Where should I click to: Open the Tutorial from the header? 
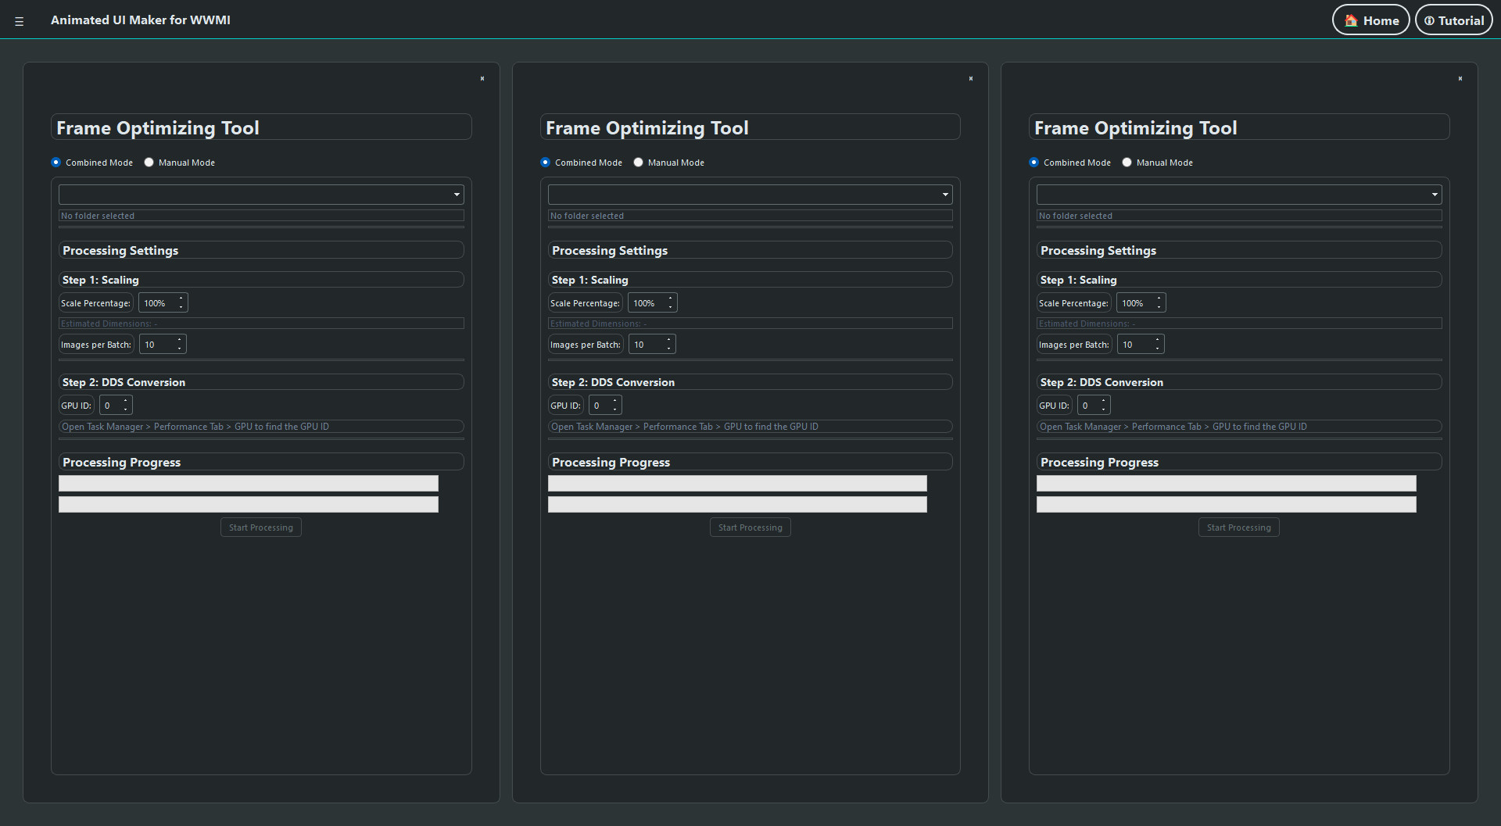(x=1453, y=20)
